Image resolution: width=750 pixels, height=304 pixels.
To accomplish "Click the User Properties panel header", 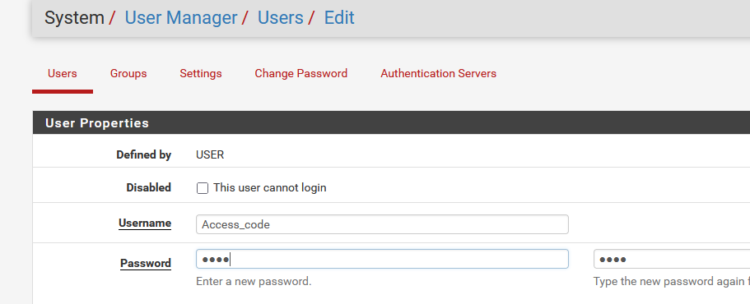I will (x=391, y=122).
